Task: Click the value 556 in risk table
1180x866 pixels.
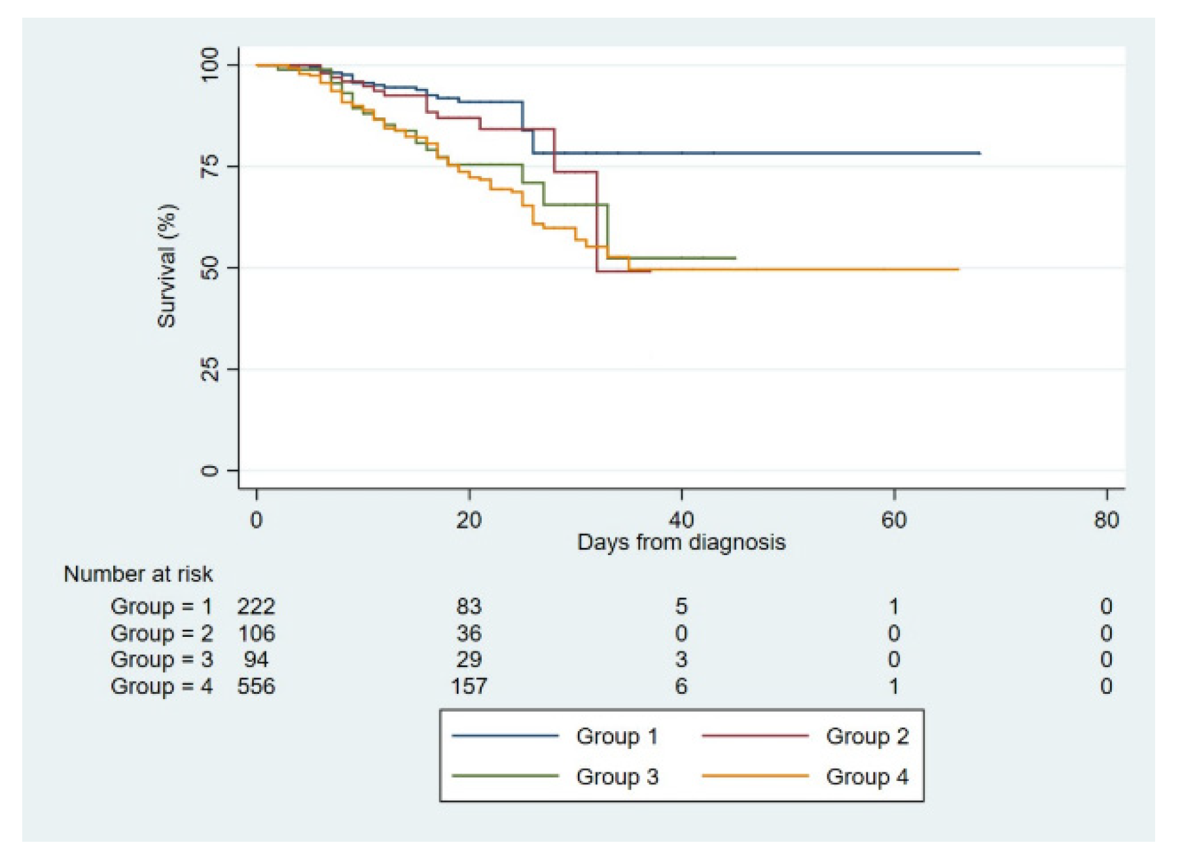Action: 256,686
